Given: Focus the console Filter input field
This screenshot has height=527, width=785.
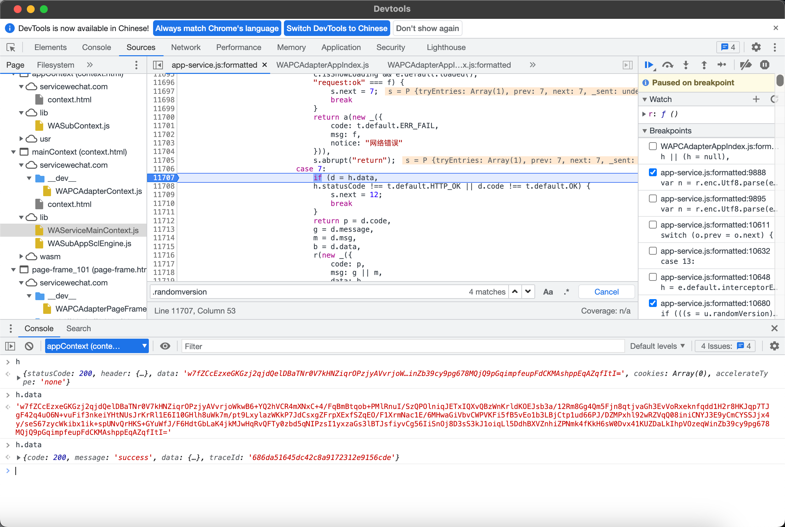Looking at the screenshot, I should (403, 346).
